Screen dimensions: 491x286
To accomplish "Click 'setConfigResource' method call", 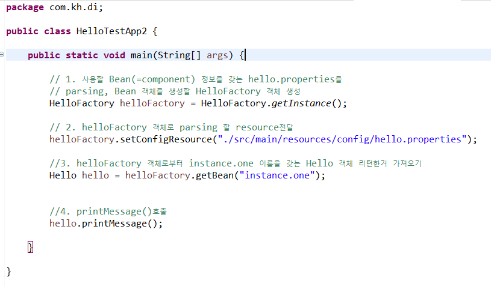I will [x=166, y=139].
